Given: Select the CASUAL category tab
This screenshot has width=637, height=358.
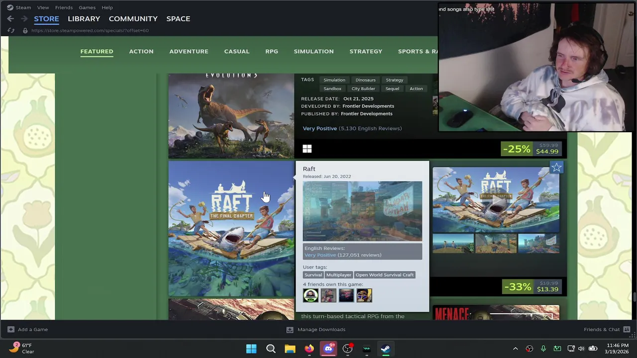Looking at the screenshot, I should click(x=236, y=51).
